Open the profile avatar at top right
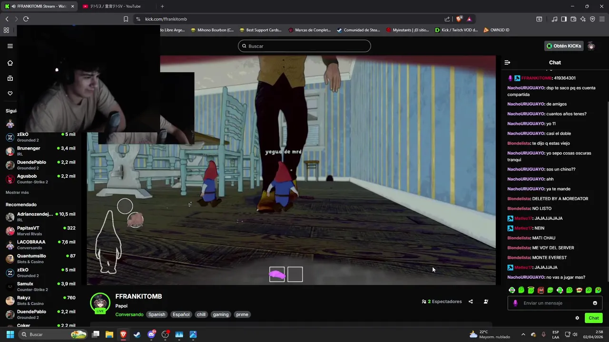Image resolution: width=609 pixels, height=342 pixels. (x=591, y=46)
